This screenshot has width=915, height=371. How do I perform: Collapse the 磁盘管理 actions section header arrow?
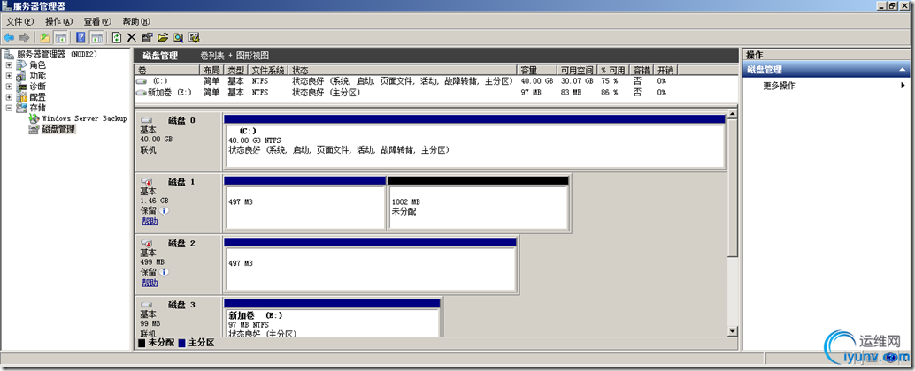(902, 70)
